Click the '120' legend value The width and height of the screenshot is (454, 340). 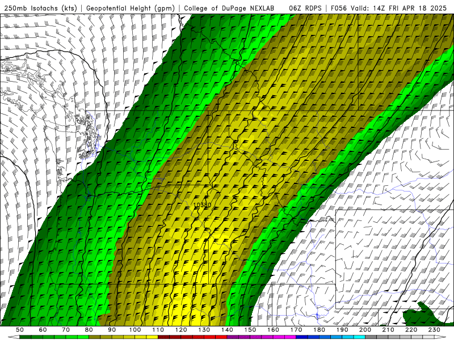pyautogui.click(x=181, y=330)
